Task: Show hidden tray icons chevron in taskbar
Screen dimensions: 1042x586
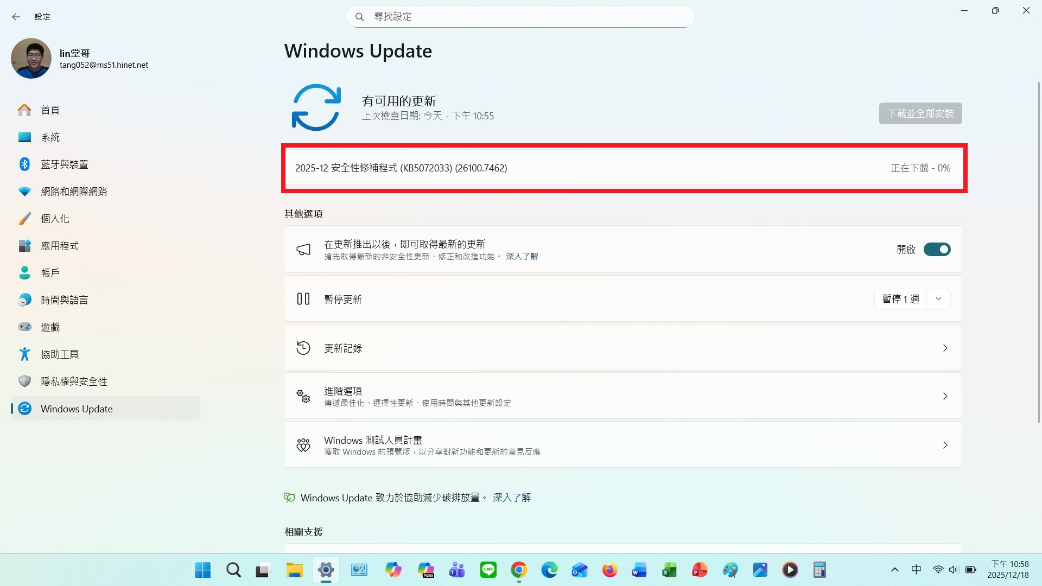Action: [895, 570]
